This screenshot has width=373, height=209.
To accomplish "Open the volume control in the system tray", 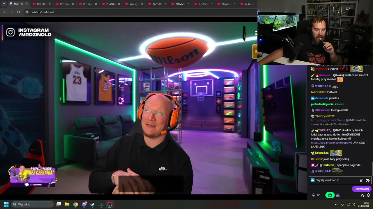I will click(353, 204).
